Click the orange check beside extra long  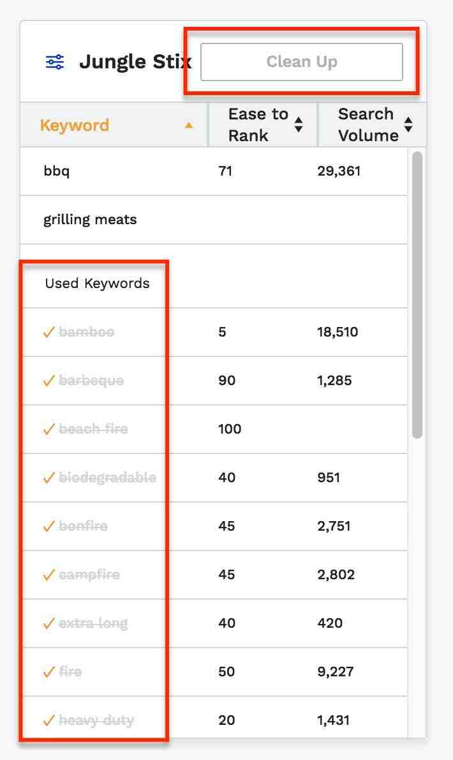pos(48,623)
